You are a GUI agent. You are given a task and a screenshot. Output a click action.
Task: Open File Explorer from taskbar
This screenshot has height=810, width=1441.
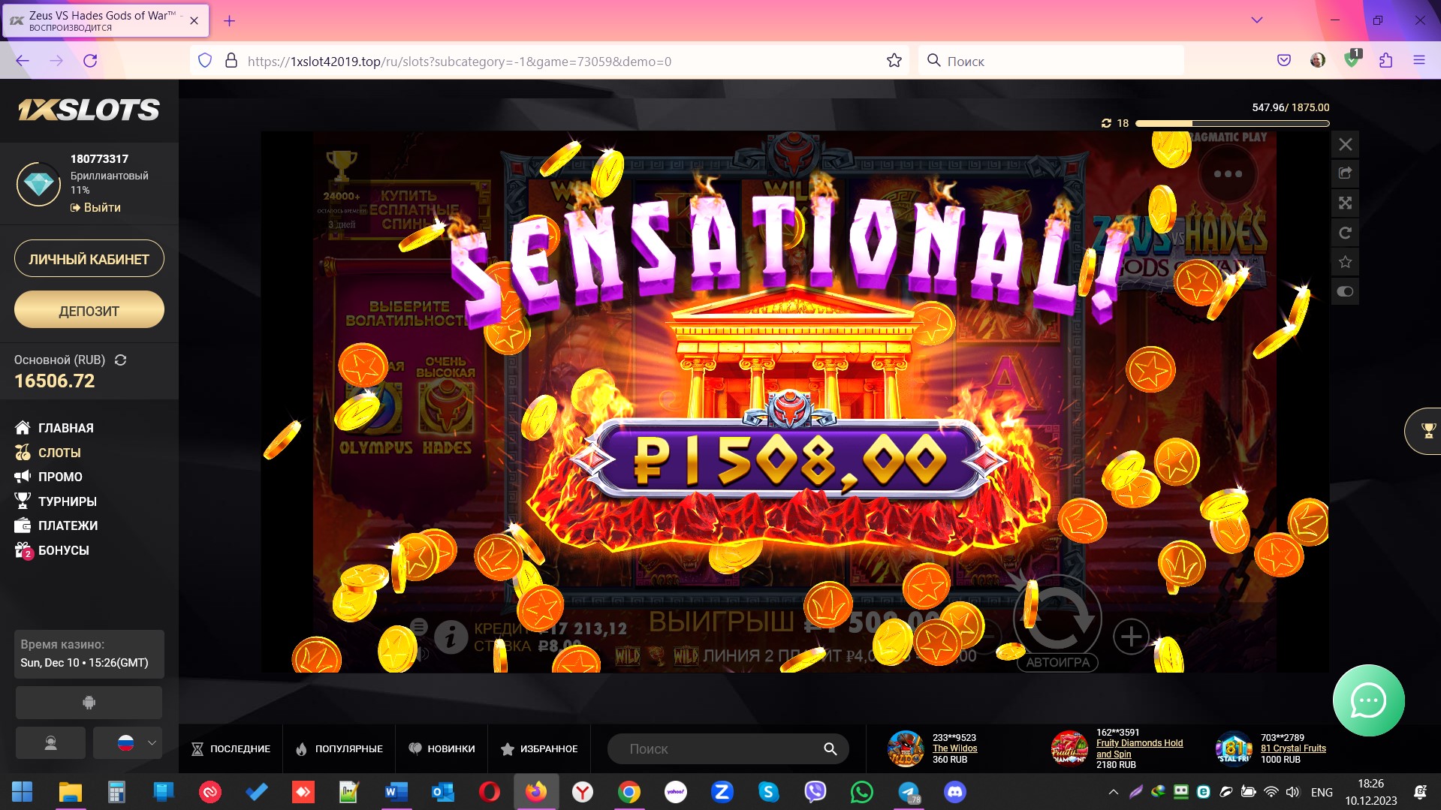pos(70,791)
